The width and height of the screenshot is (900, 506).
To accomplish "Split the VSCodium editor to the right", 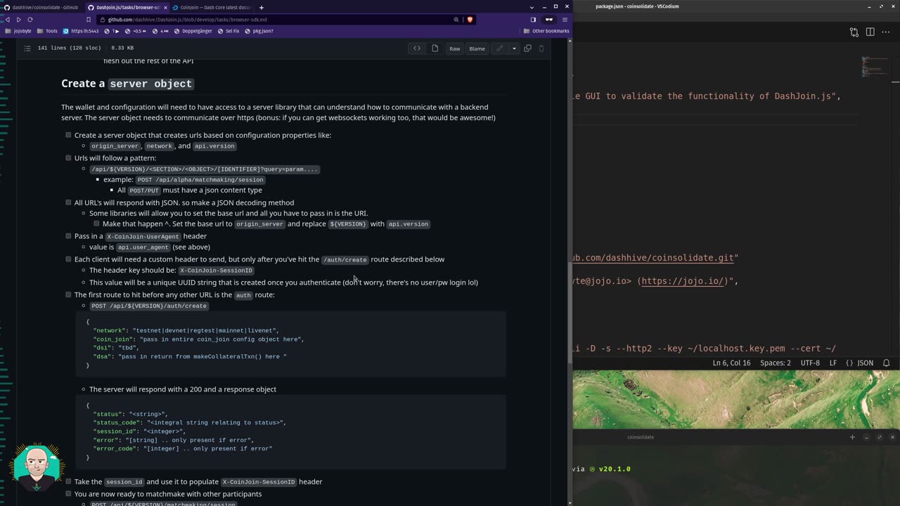I will pyautogui.click(x=870, y=32).
